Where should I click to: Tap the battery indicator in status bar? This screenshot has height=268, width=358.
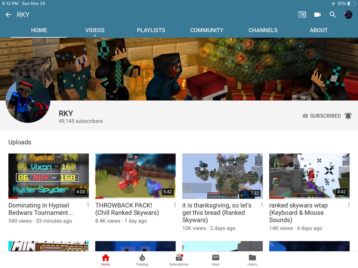(x=351, y=4)
